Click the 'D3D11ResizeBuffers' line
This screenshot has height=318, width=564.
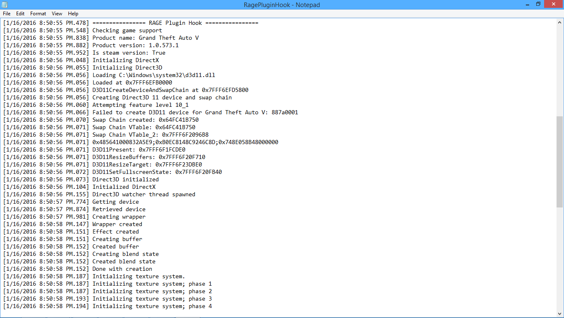click(104, 157)
